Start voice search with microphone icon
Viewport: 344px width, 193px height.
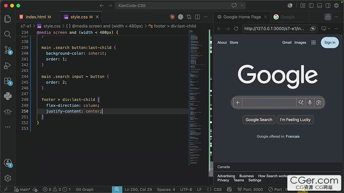click(x=310, y=103)
